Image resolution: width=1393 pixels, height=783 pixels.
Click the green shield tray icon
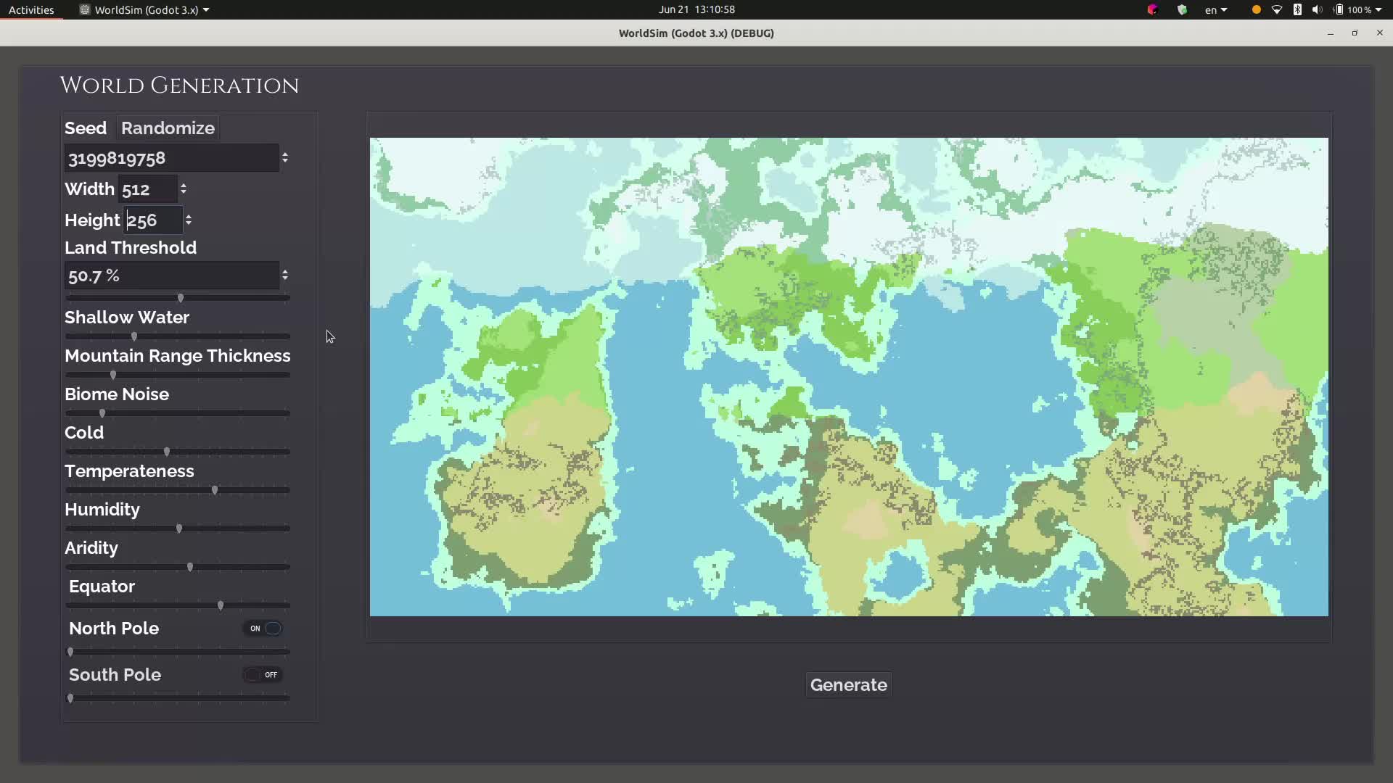pos(1182,9)
